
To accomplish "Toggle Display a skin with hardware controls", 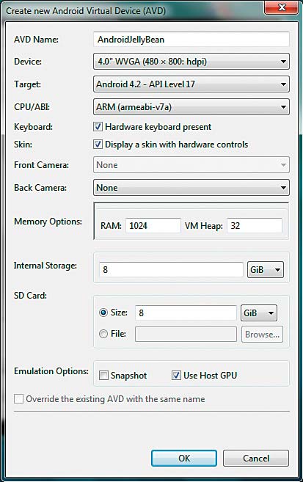I will tap(98, 145).
